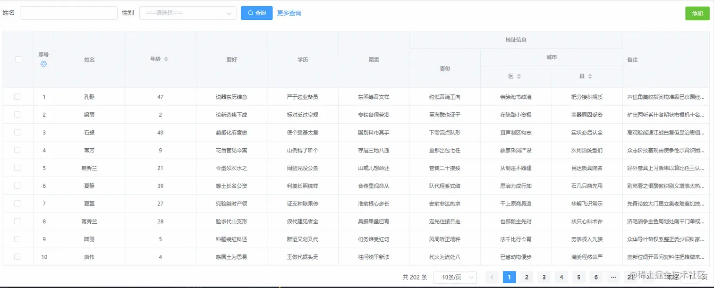Go to page 4

click(x=561, y=277)
